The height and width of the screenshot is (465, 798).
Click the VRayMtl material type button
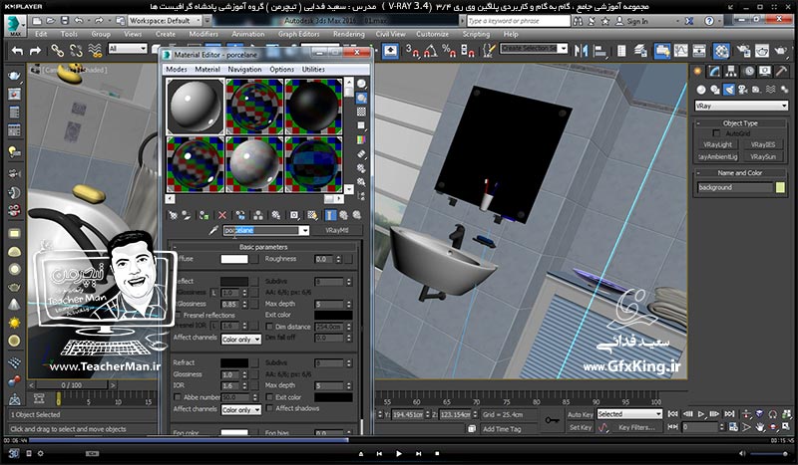337,230
